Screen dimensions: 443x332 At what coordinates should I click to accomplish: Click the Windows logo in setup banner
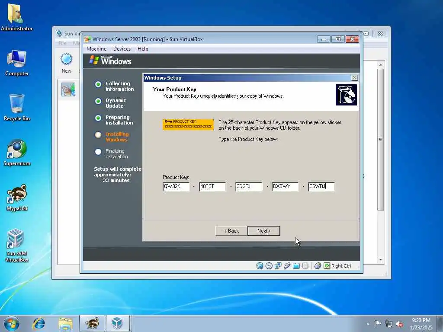[110, 60]
